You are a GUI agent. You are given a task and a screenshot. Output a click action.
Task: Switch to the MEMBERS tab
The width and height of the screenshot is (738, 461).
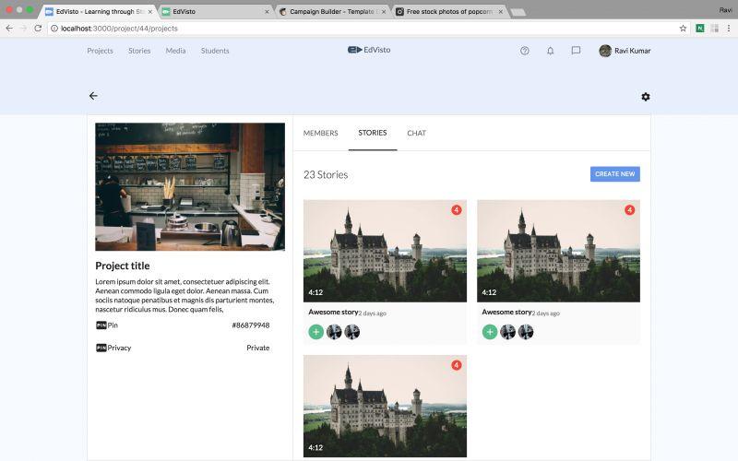coord(320,133)
